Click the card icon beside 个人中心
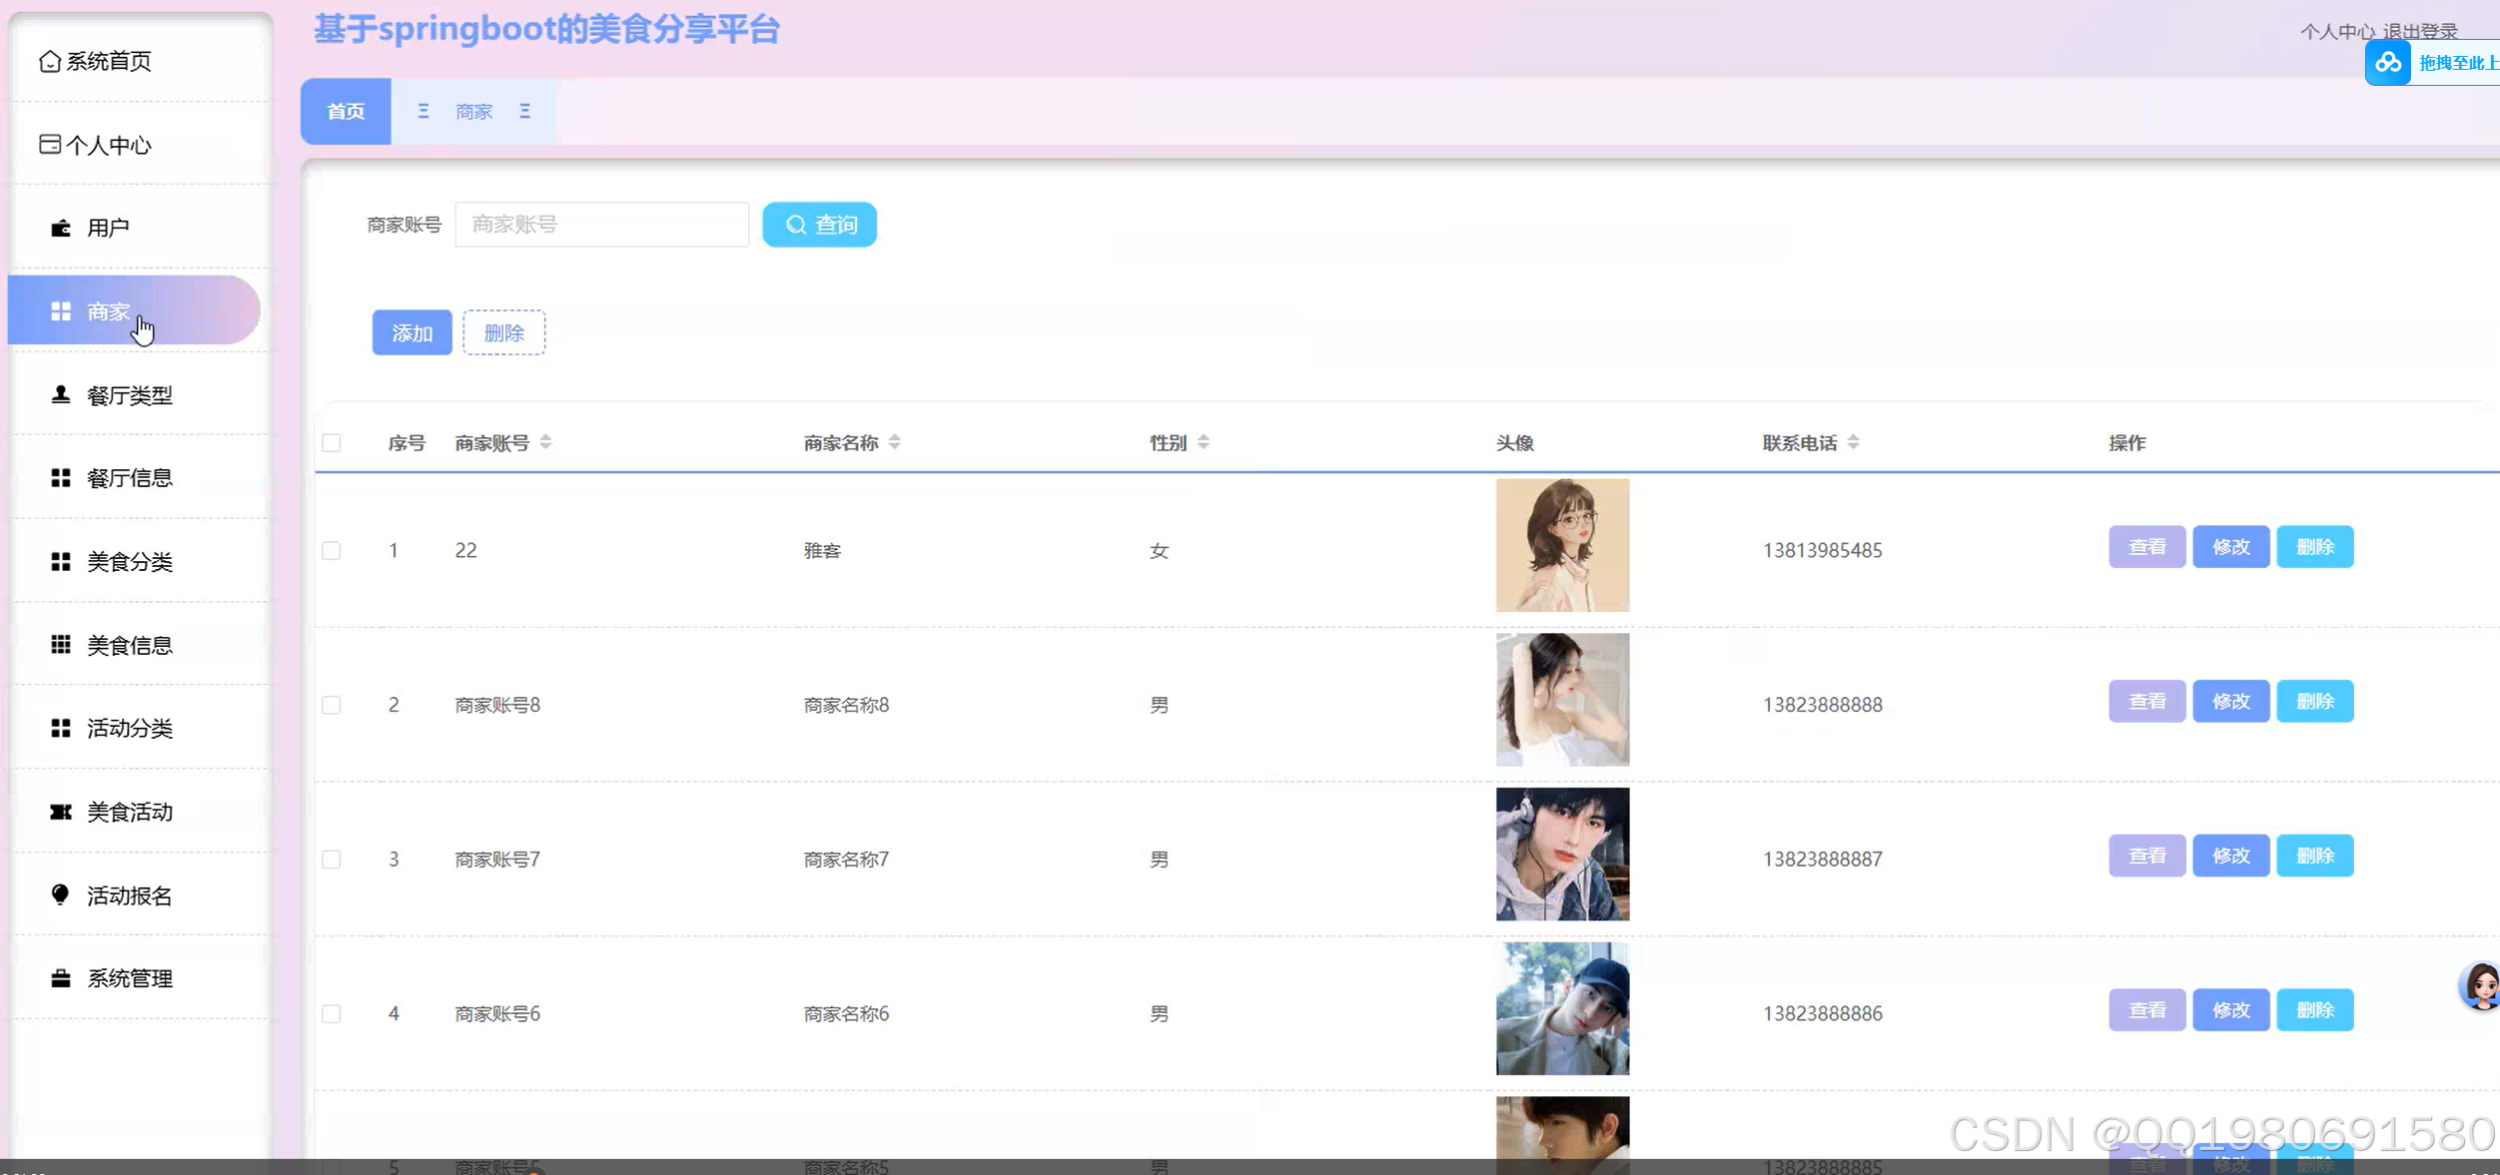Viewport: 2500px width, 1175px height. tap(50, 145)
